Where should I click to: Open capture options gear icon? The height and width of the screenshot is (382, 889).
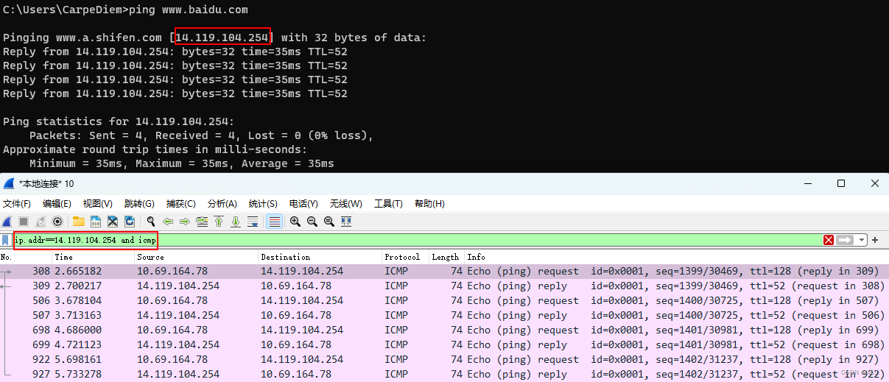(57, 222)
